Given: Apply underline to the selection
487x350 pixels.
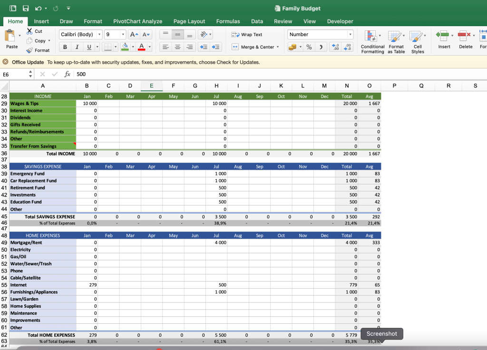Looking at the screenshot, I should click(x=89, y=47).
